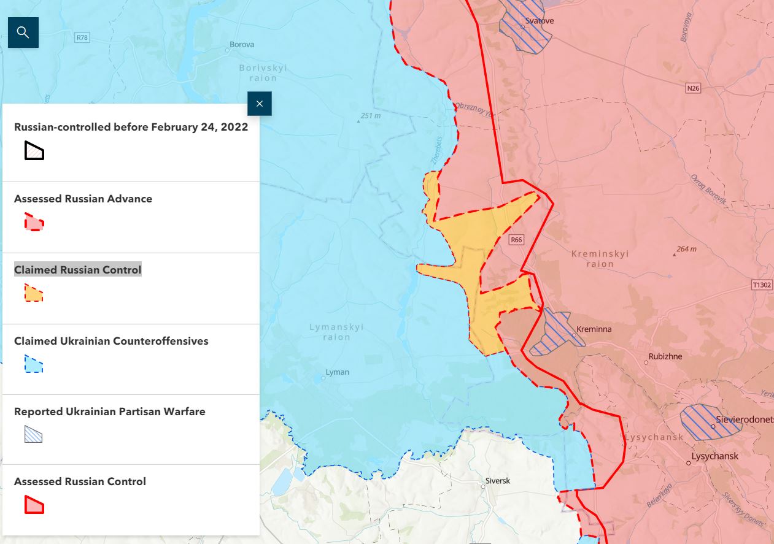Click the R66 road shield on map
The height and width of the screenshot is (544, 774).
pos(517,240)
